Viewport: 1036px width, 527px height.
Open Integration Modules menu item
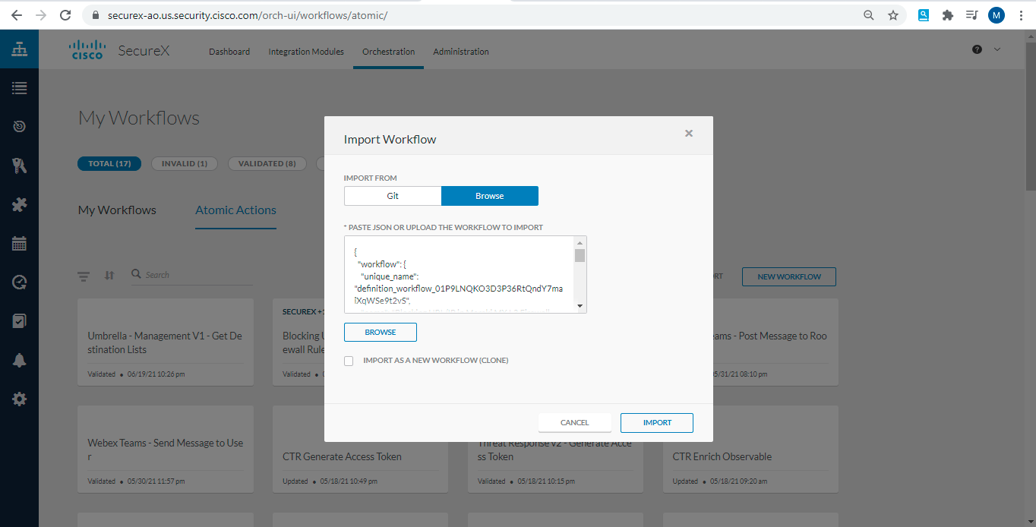point(306,52)
